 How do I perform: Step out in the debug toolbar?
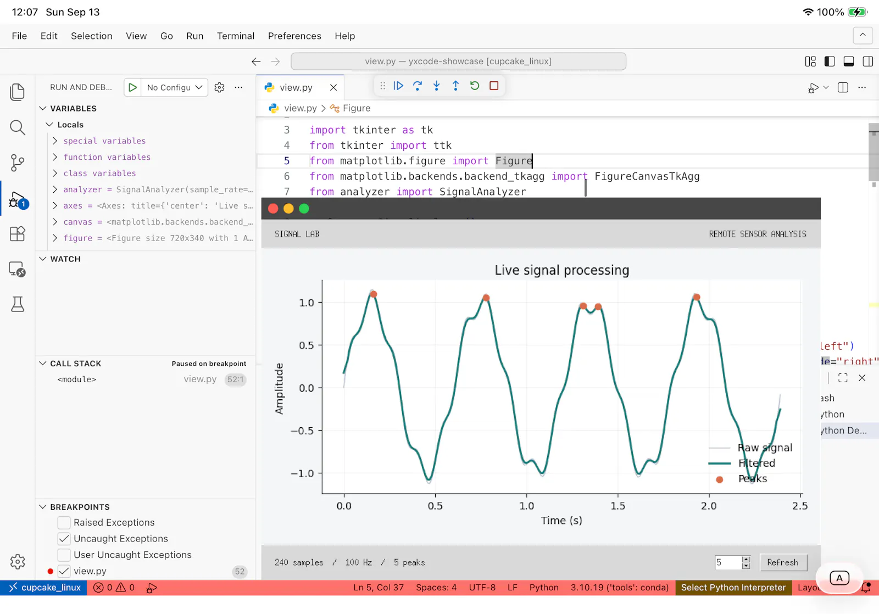(455, 86)
